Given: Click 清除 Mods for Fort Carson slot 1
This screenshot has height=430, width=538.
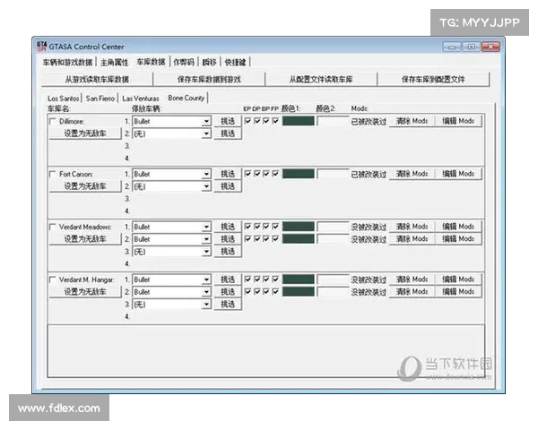Looking at the screenshot, I should (412, 174).
